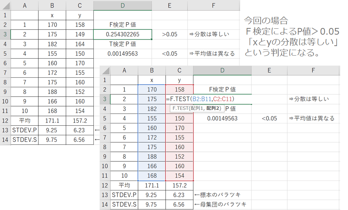This screenshot has height=210, width=348.
Task: Click cell with value 166 in front sheet
Action: click(x=152, y=166)
